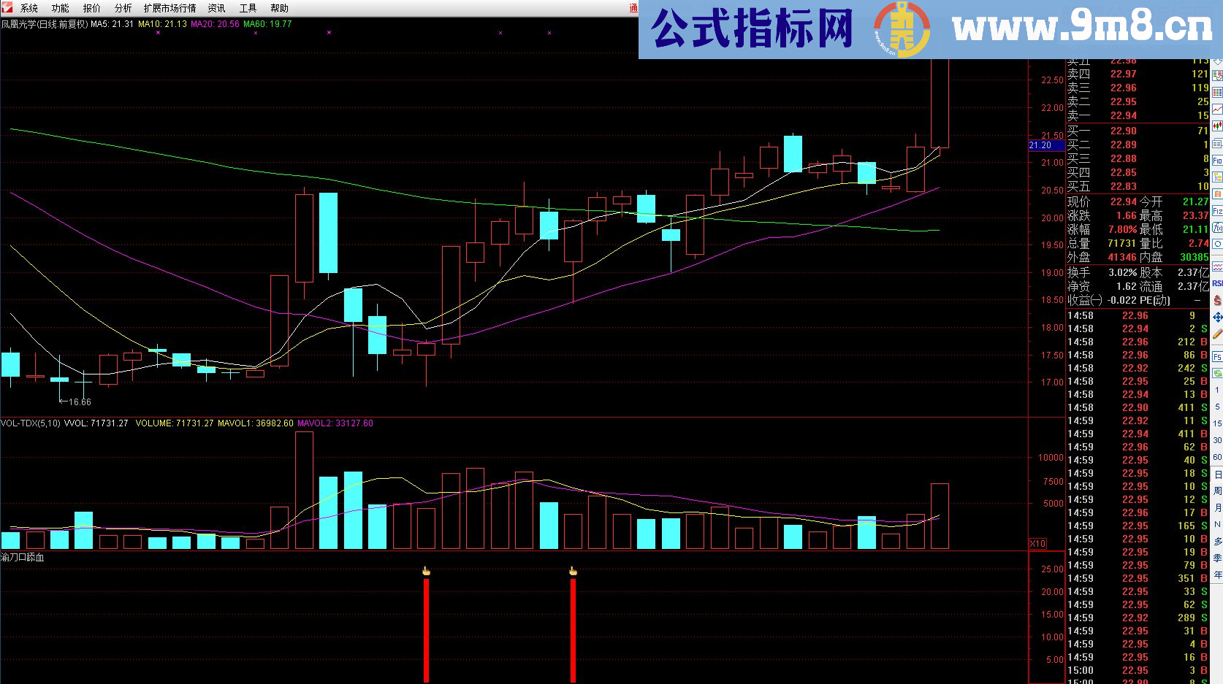This screenshot has width=1223, height=684.
Task: Click the blue four-way arrows move icon
Action: pyautogui.click(x=1217, y=318)
